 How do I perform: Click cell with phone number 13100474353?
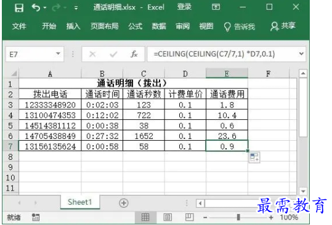[x=50, y=115]
